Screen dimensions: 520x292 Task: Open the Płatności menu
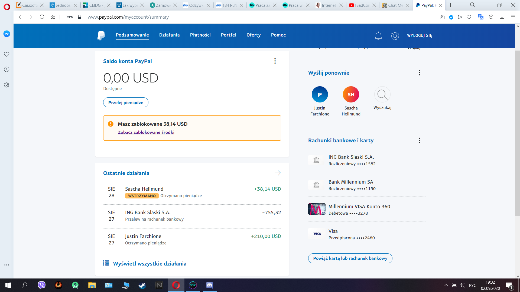coord(200,35)
